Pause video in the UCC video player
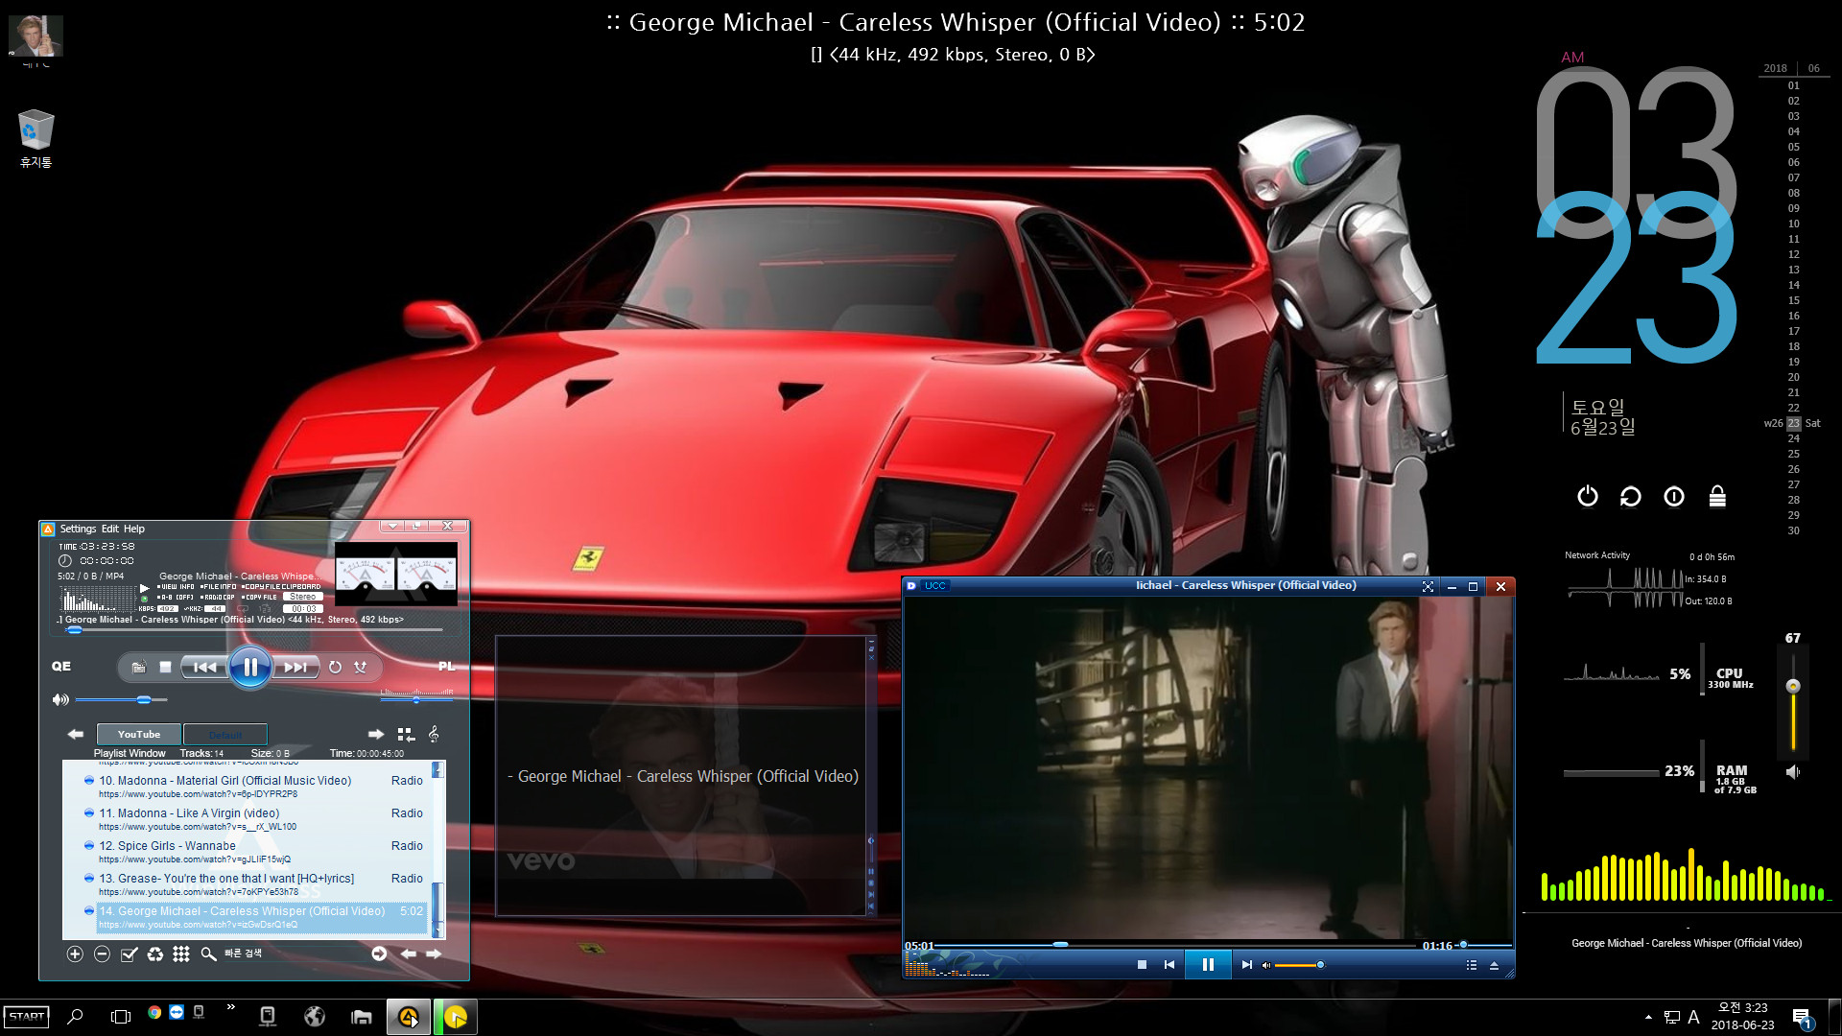 (x=1208, y=964)
